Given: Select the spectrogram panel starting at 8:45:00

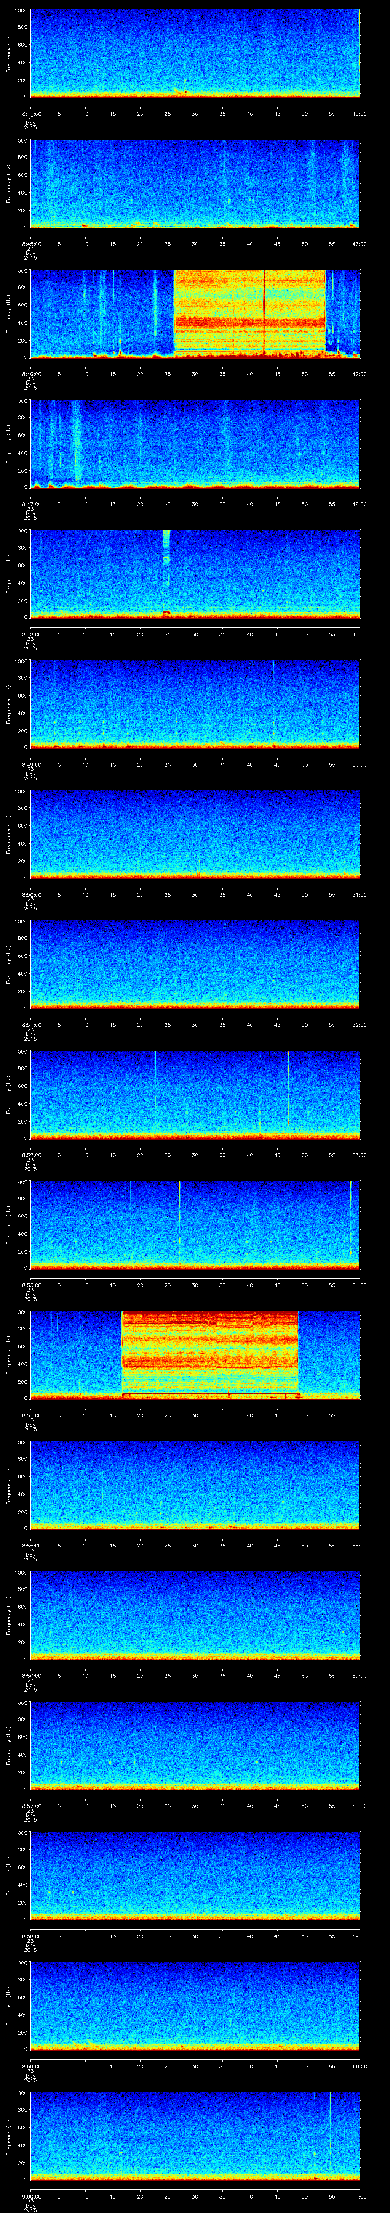Looking at the screenshot, I should [x=195, y=184].
